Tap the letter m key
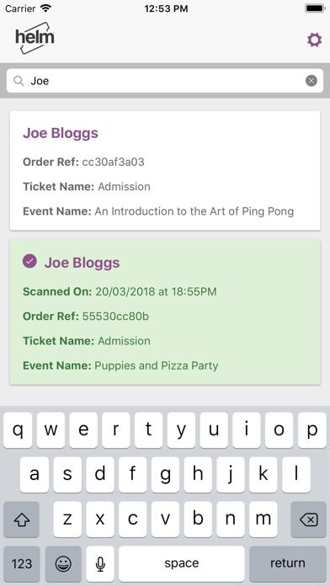330x586 pixels. (x=263, y=519)
